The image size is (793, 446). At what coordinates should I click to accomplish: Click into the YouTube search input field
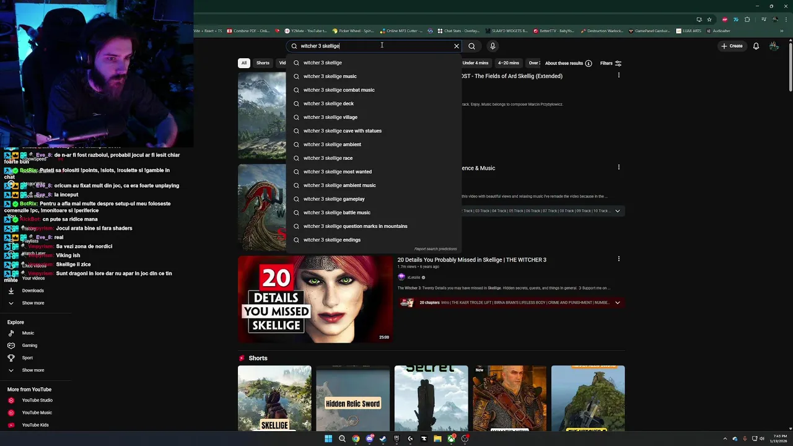pyautogui.click(x=375, y=46)
